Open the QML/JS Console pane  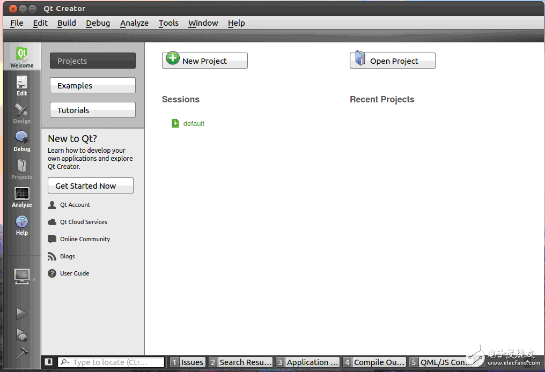click(440, 362)
